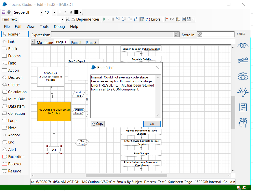Open the Find Text dropdown arrow
Screen dimensions: 253x191
[x=63, y=19]
